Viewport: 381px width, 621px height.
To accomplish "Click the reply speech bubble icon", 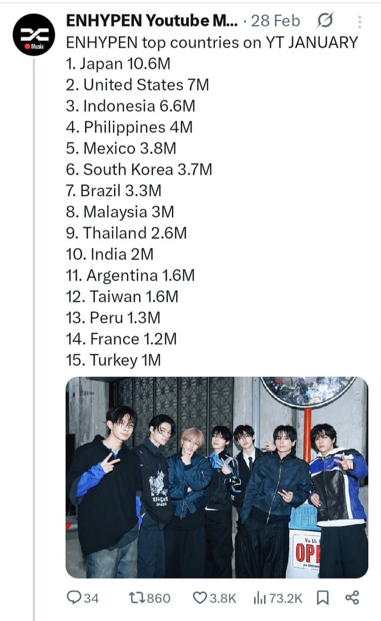I will [74, 598].
